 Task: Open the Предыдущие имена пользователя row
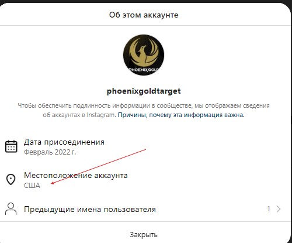click(x=144, y=209)
